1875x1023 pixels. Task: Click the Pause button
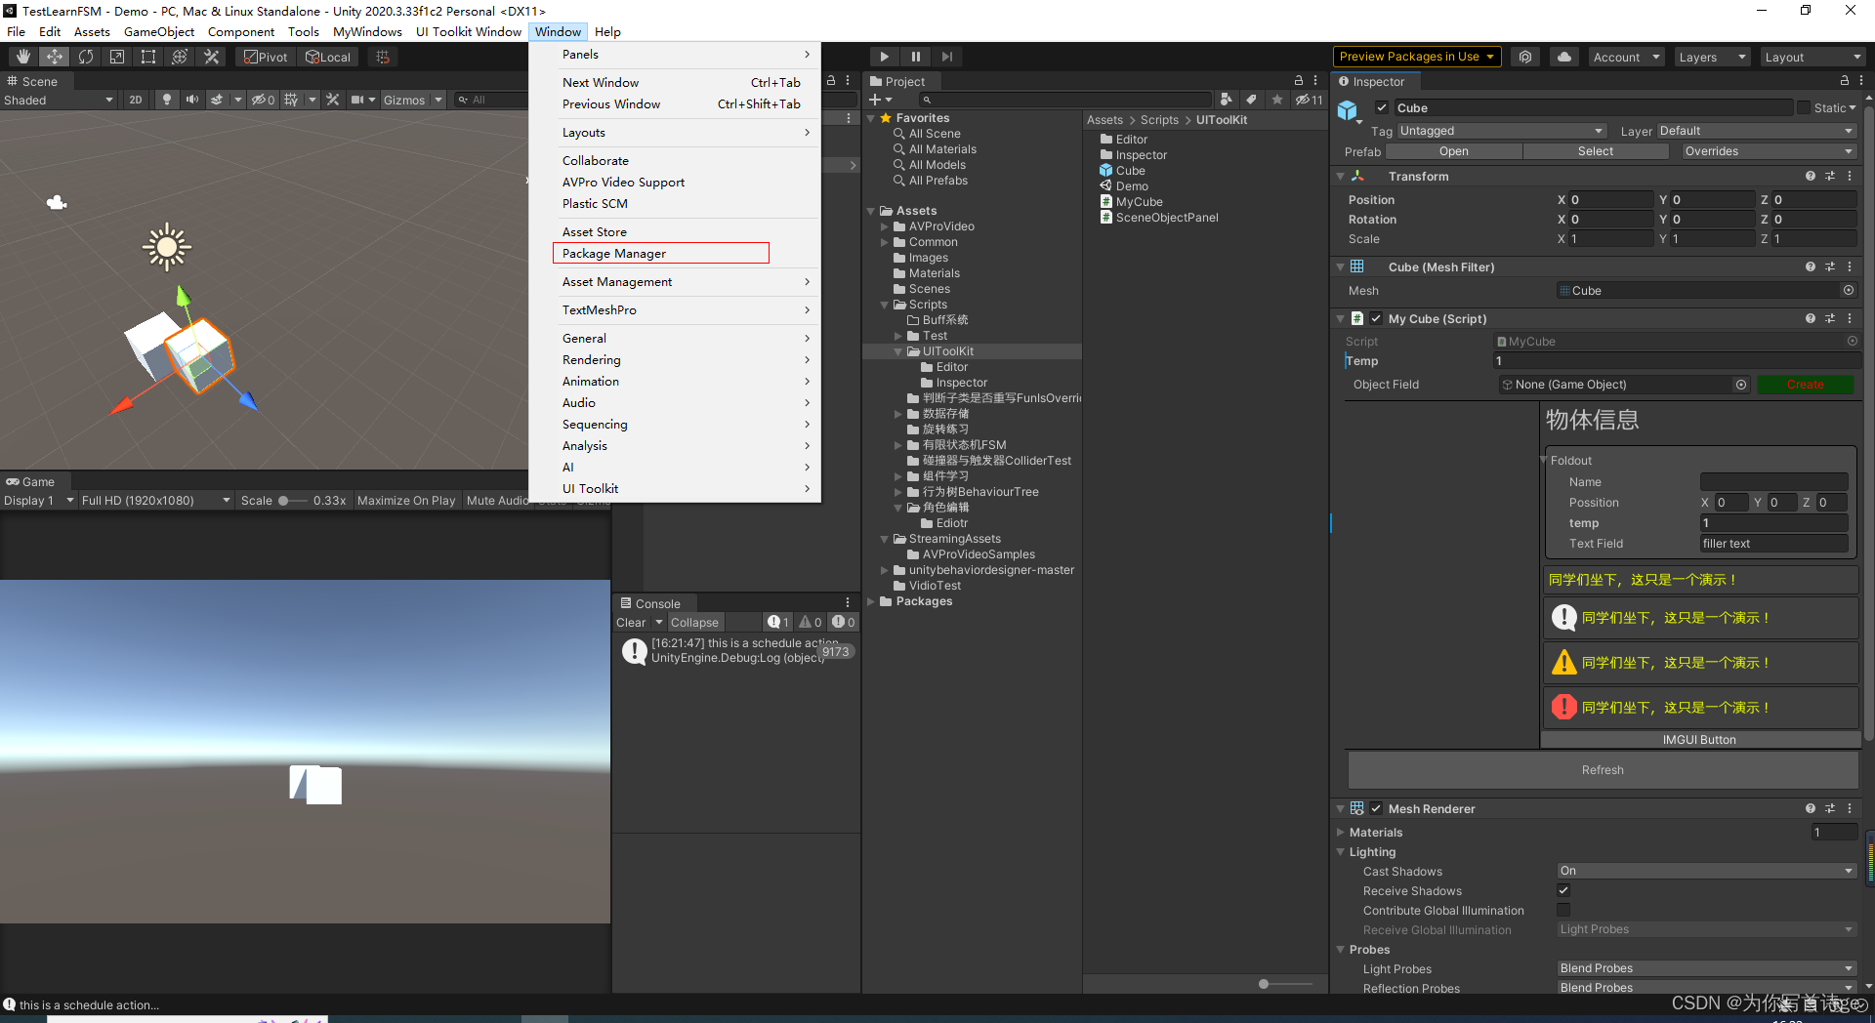(x=915, y=56)
